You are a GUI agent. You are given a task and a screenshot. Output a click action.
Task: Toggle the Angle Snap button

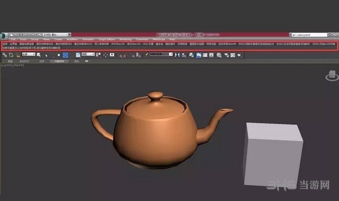124,56
